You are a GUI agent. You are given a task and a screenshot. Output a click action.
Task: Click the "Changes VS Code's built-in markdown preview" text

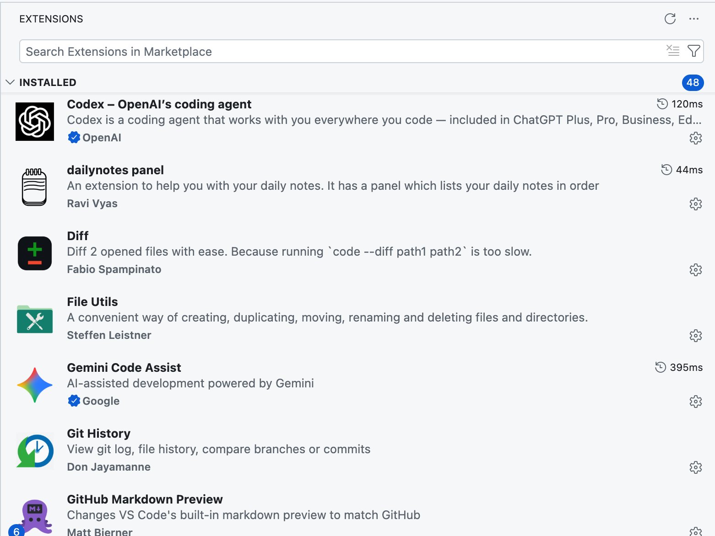(x=244, y=515)
